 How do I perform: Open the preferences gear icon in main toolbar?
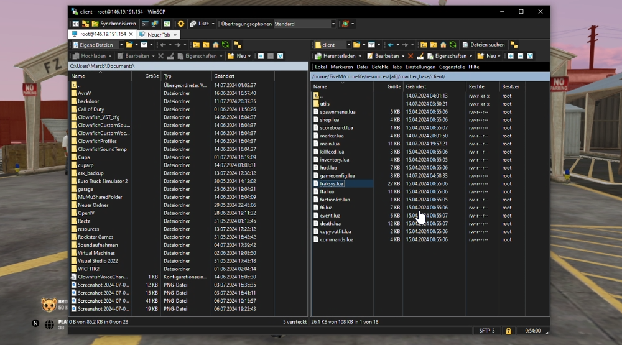[181, 24]
